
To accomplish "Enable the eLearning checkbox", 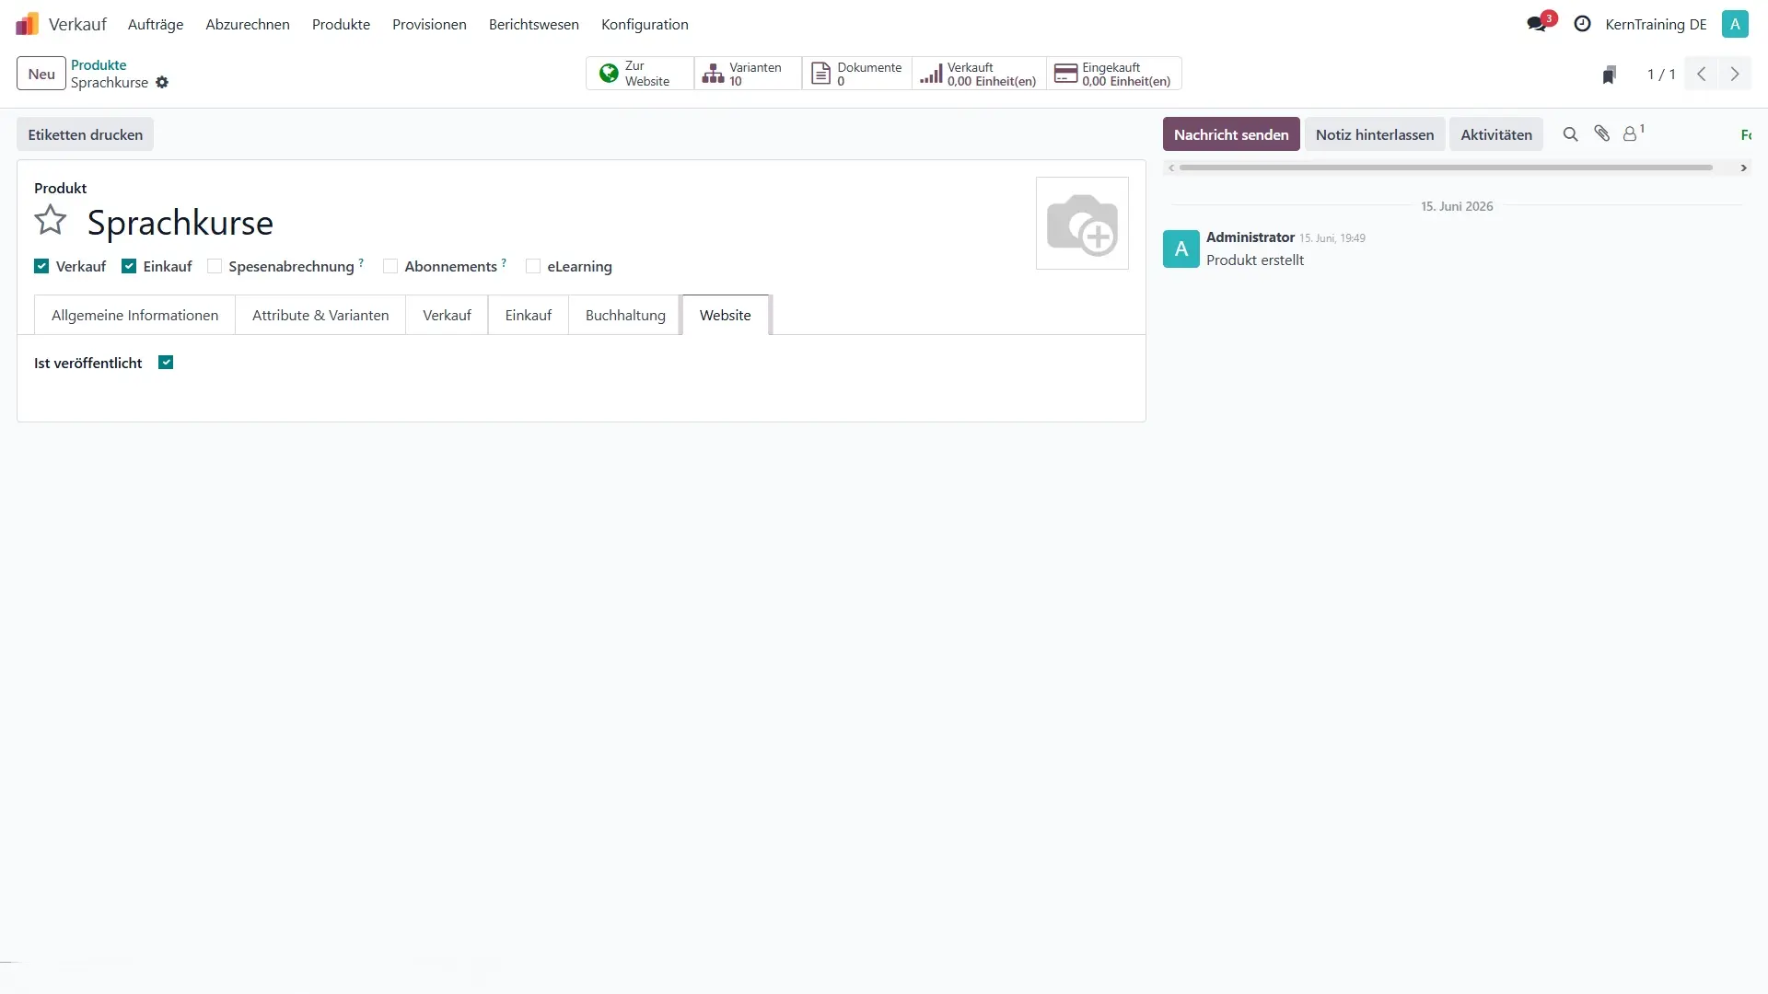I will [533, 267].
